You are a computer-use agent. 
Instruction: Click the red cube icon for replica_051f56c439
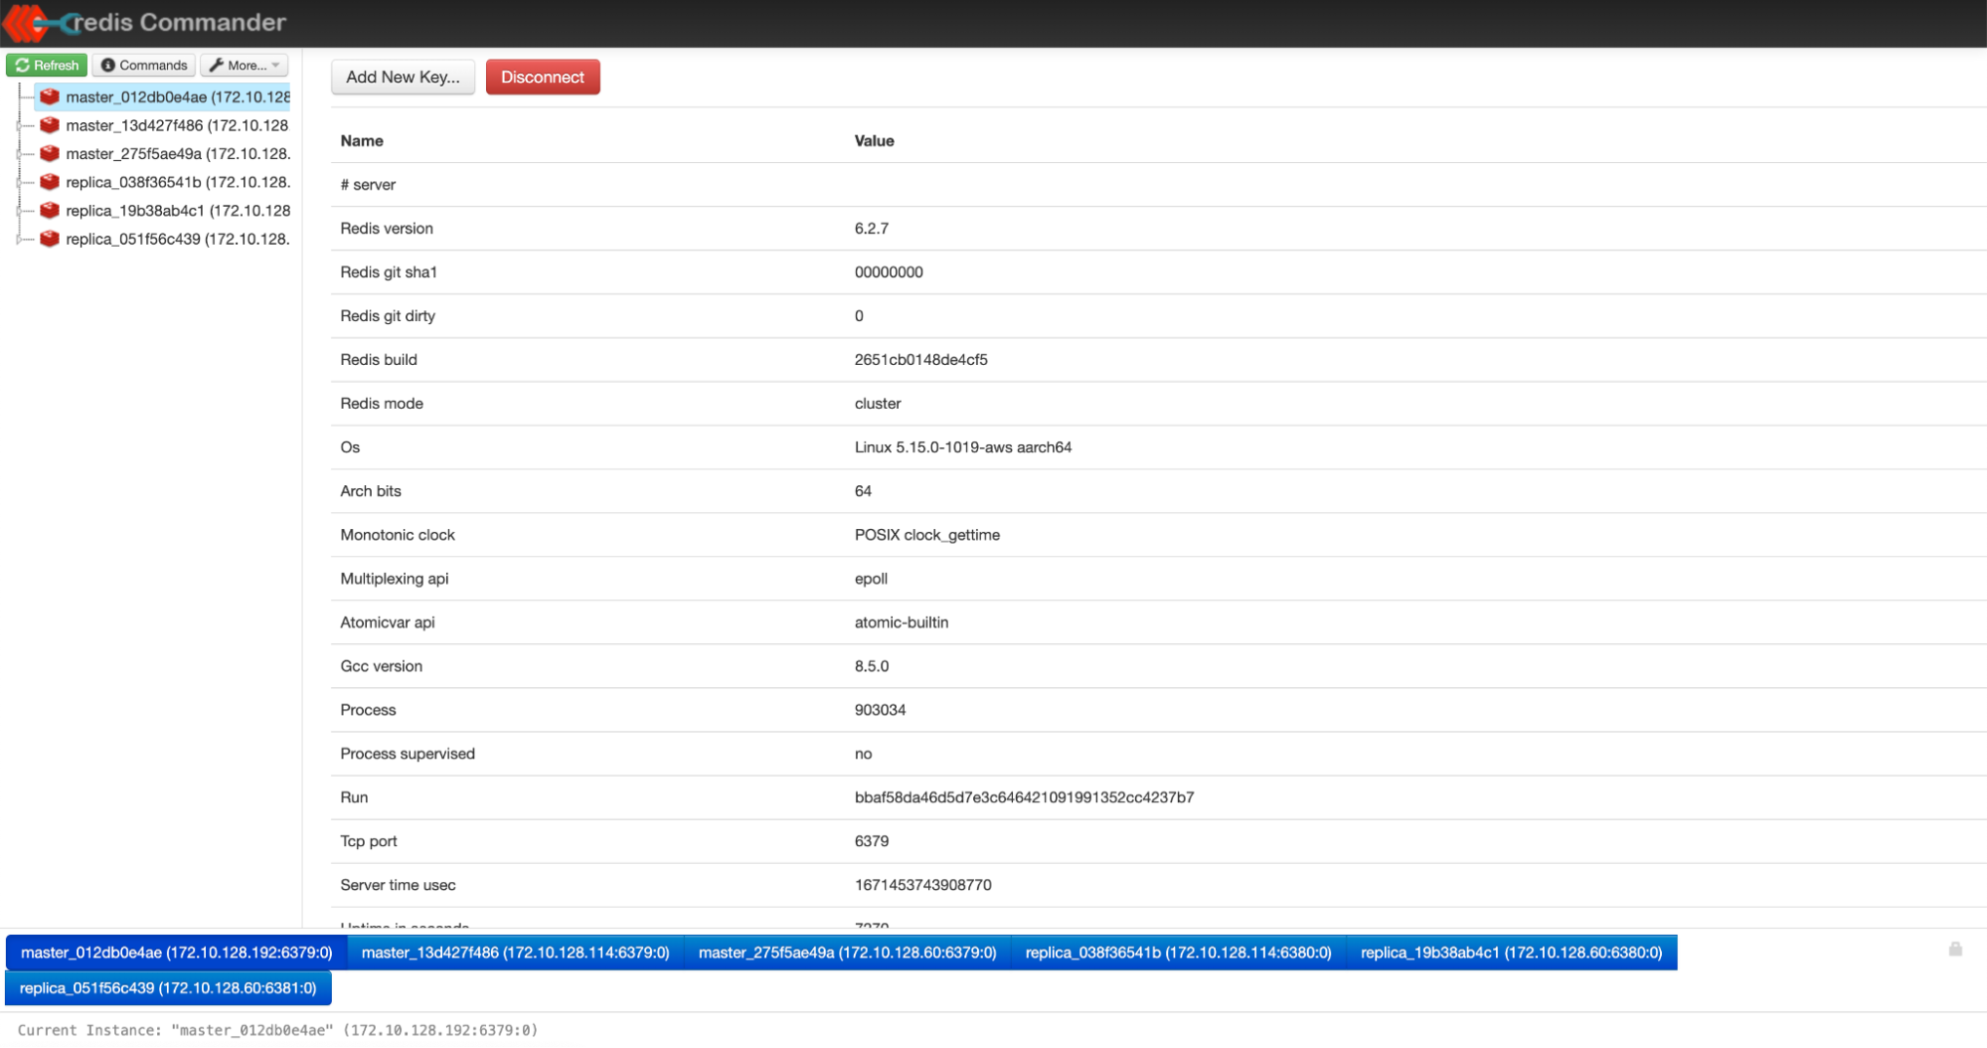(x=50, y=239)
